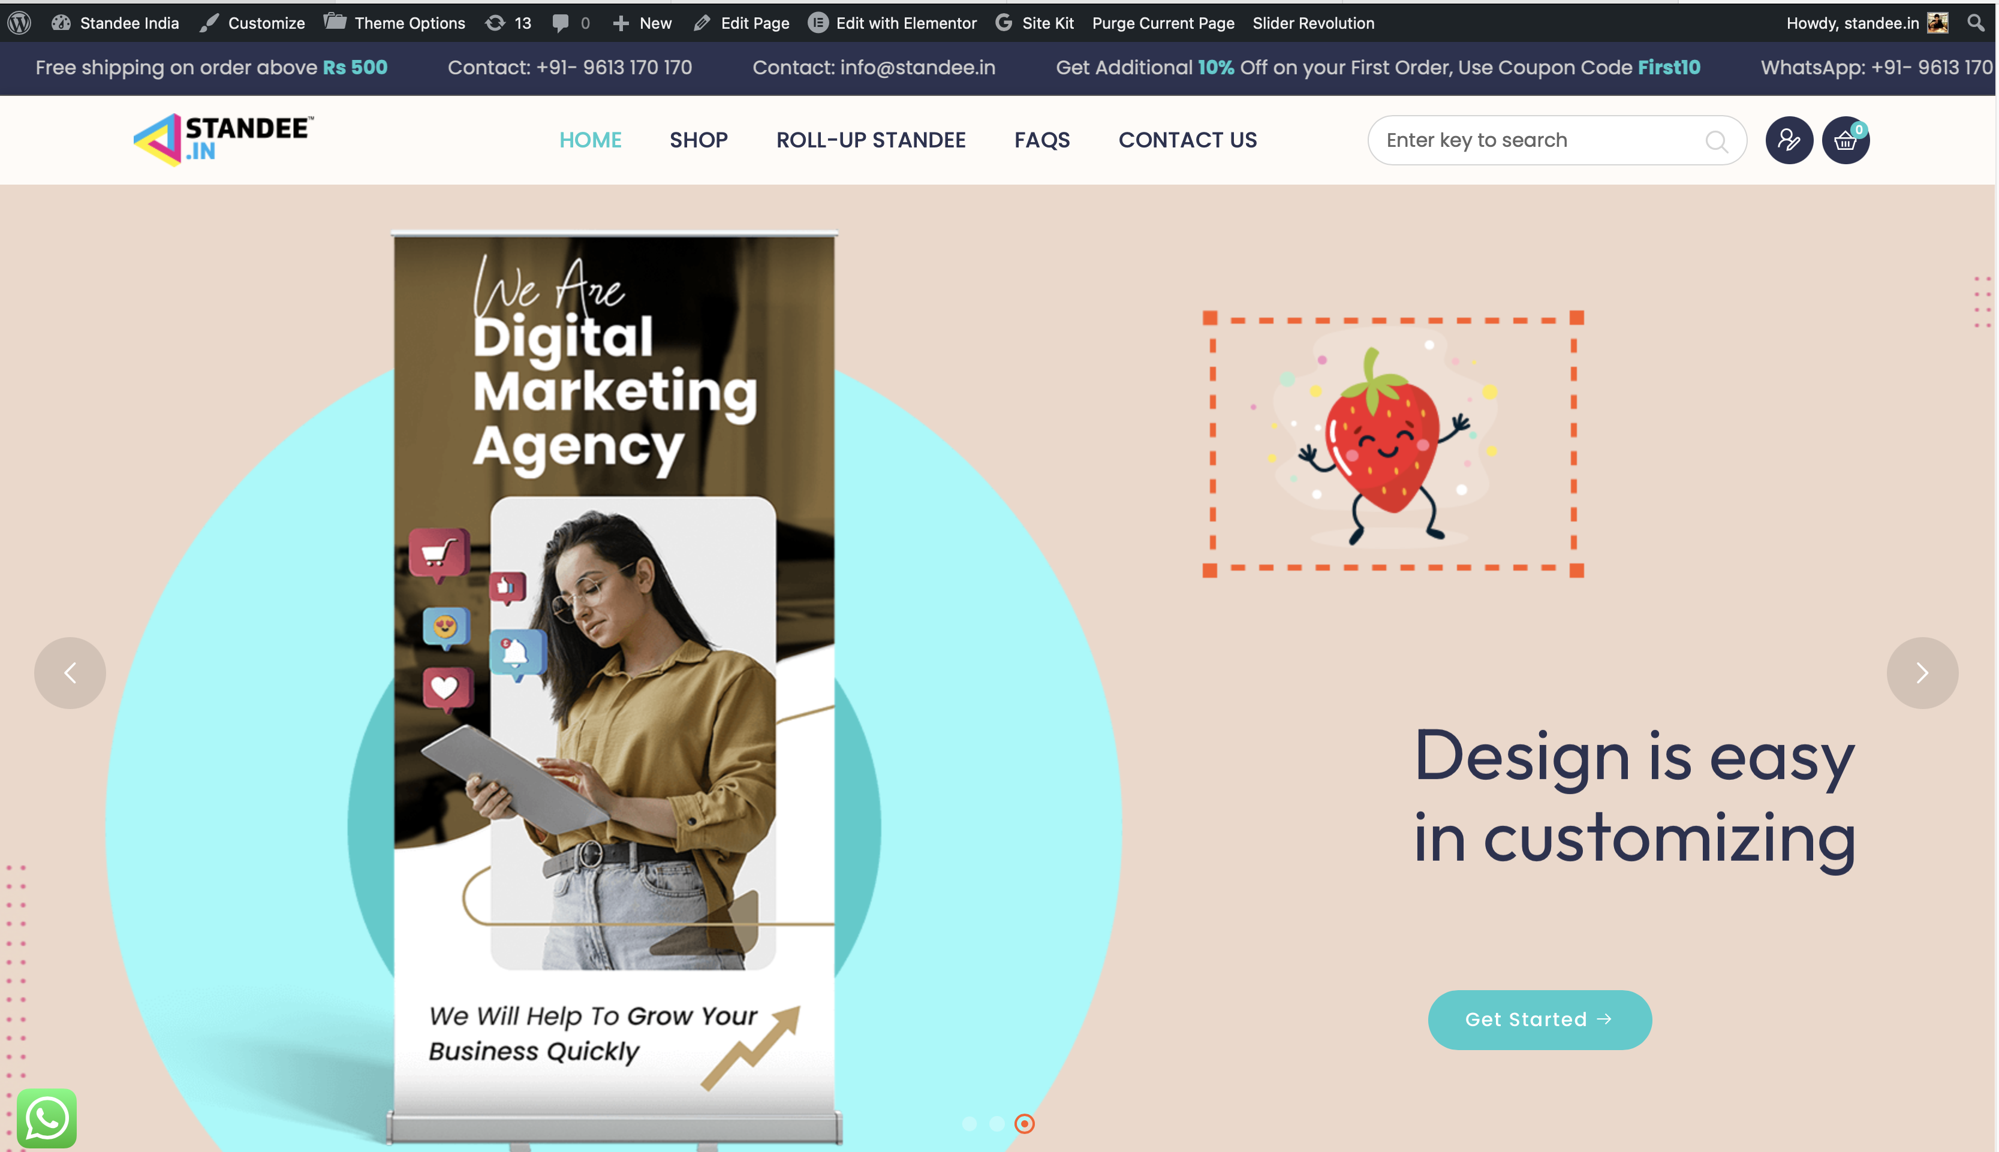Screen dimensions: 1999x1152
Task: Select the first slider bullet
Action: click(970, 1123)
